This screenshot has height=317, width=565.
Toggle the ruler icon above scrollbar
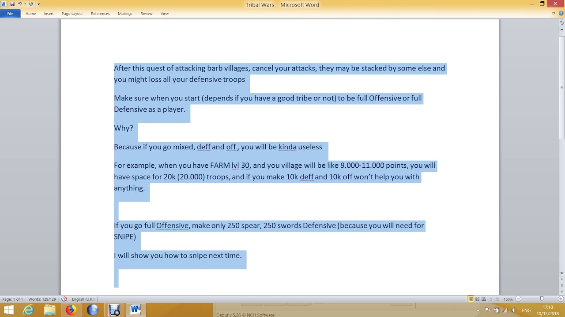561,22
